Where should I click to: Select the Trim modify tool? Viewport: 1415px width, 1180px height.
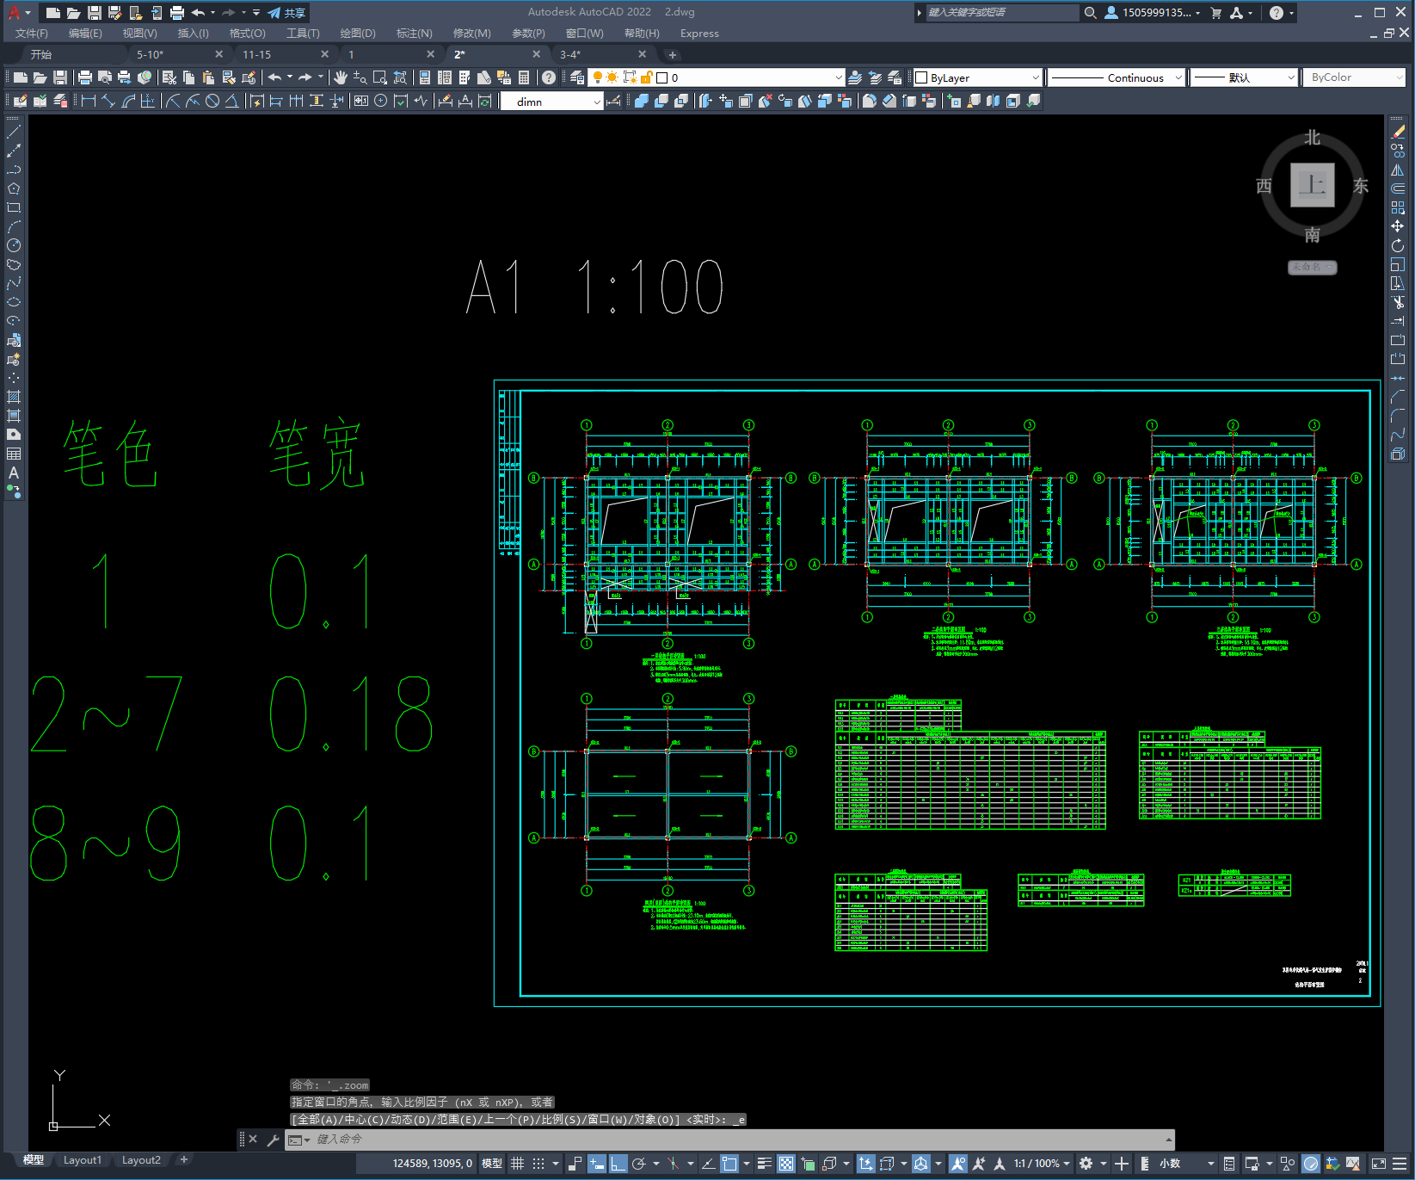[1398, 302]
